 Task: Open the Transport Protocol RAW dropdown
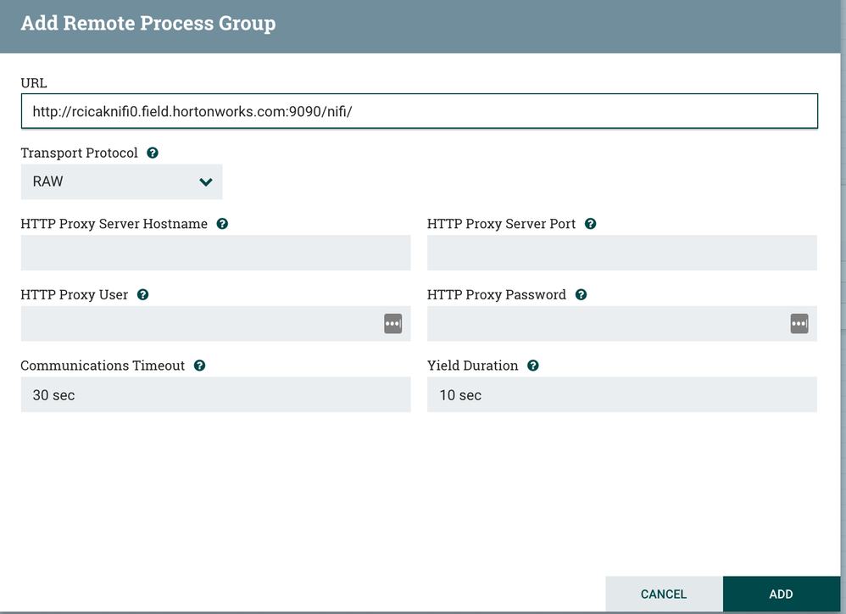121,181
